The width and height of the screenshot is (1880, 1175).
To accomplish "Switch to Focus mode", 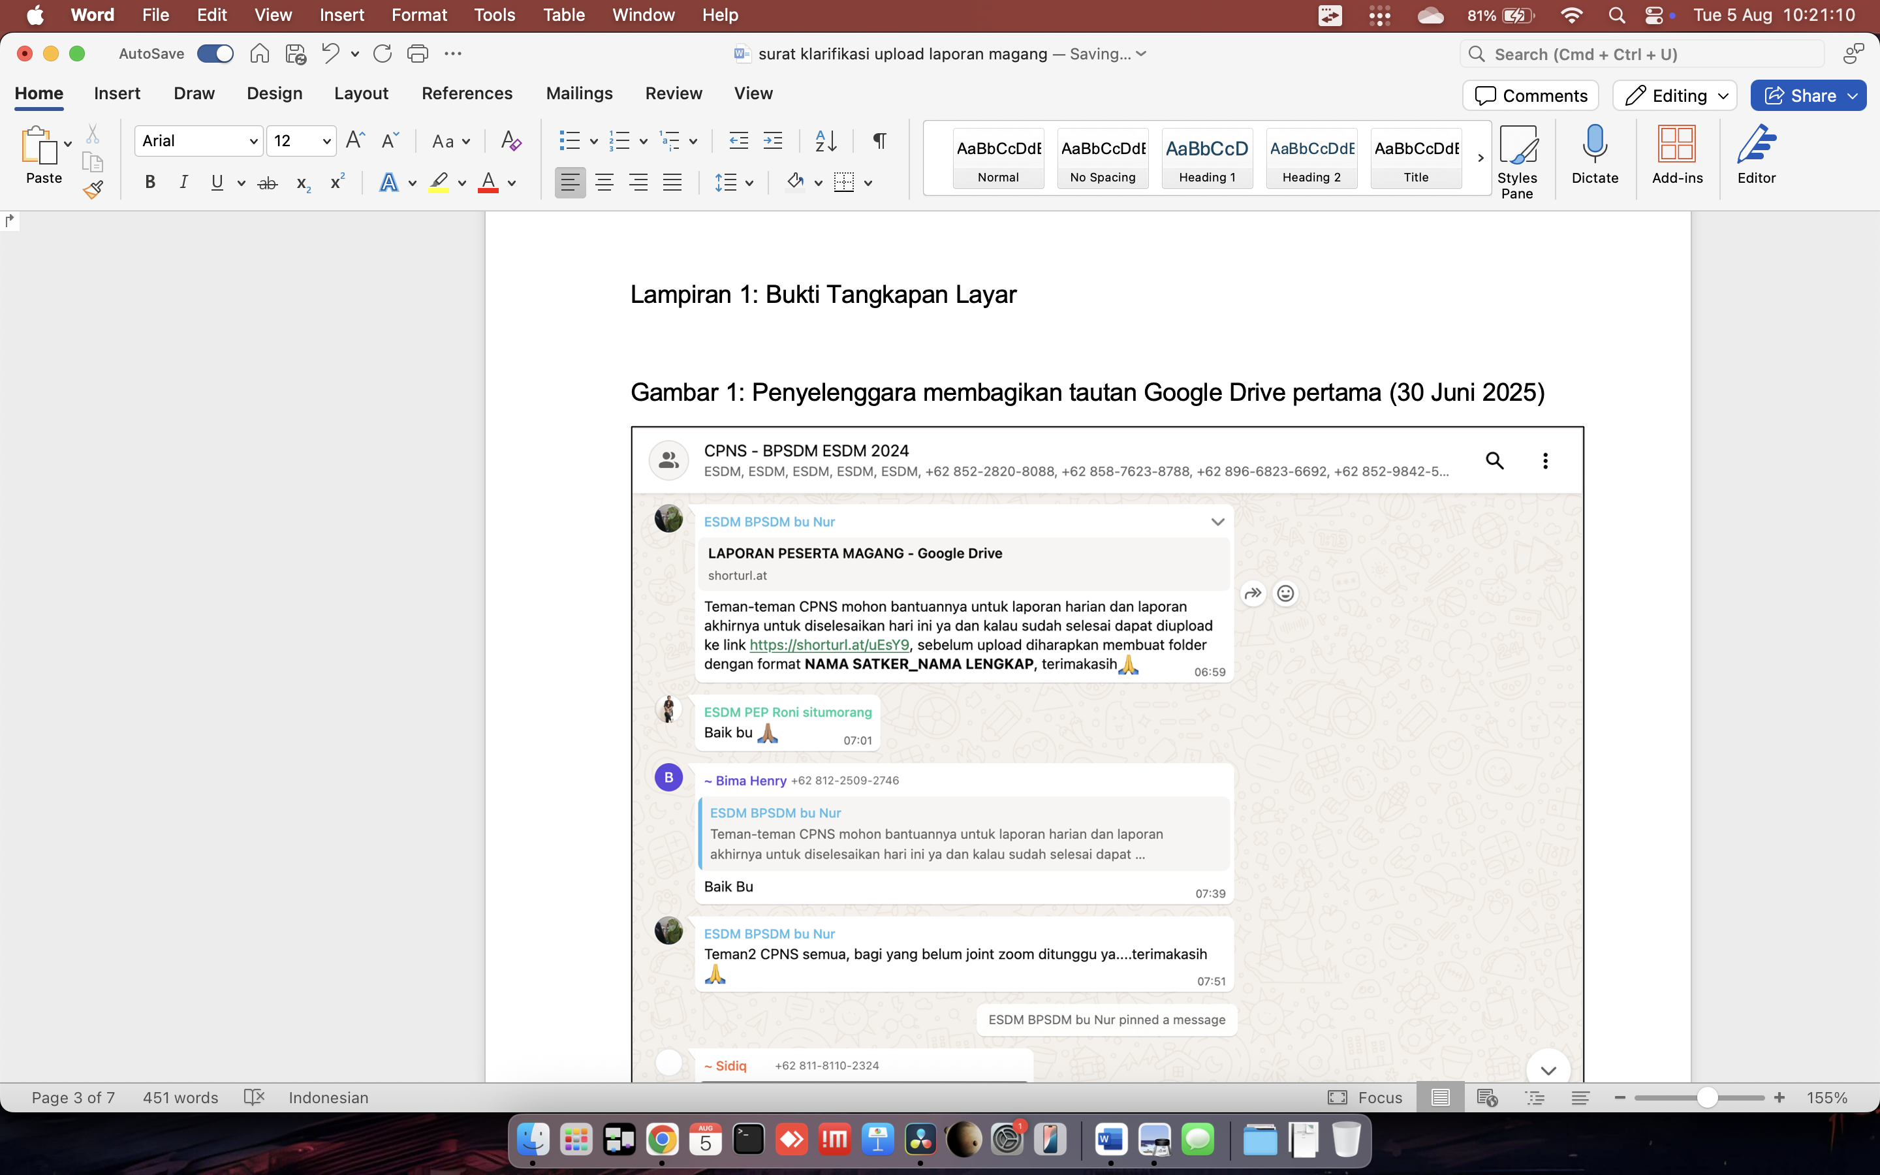I will coord(1365,1097).
